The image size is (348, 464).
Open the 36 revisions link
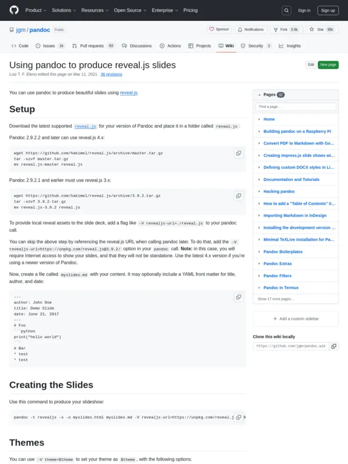(111, 74)
